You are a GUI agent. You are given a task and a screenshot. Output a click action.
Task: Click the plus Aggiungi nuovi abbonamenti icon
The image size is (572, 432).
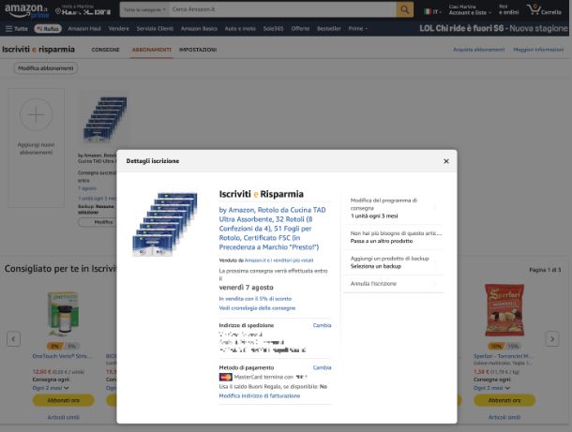(x=37, y=115)
